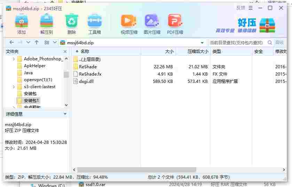Click the 高级 advanced search button
292x187 pixels.
tap(279, 42)
